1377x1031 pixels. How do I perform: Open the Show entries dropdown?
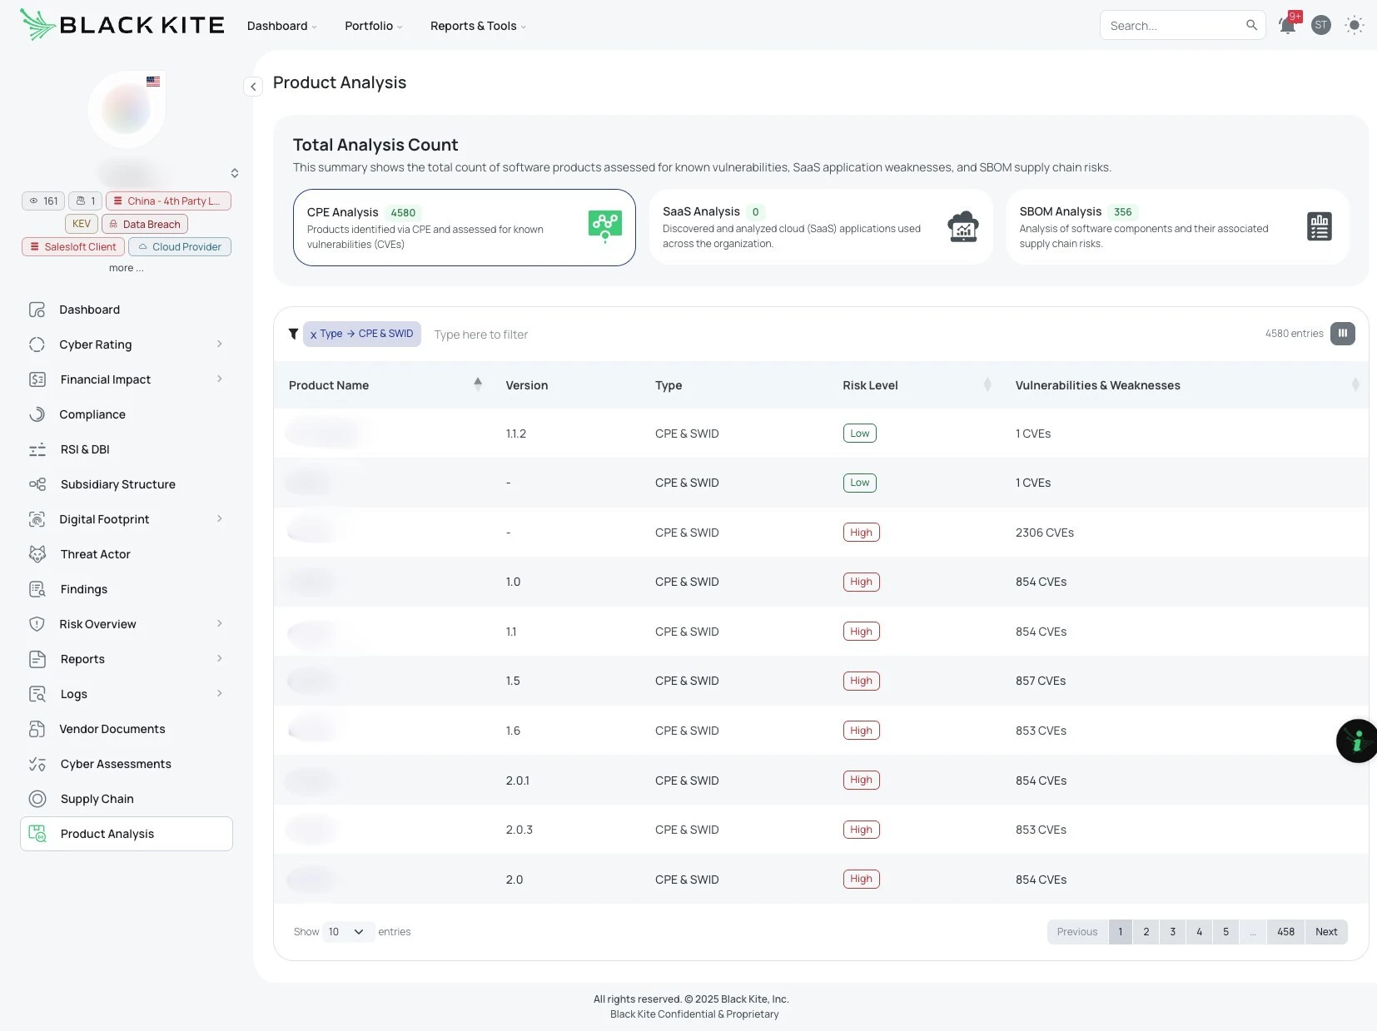346,932
